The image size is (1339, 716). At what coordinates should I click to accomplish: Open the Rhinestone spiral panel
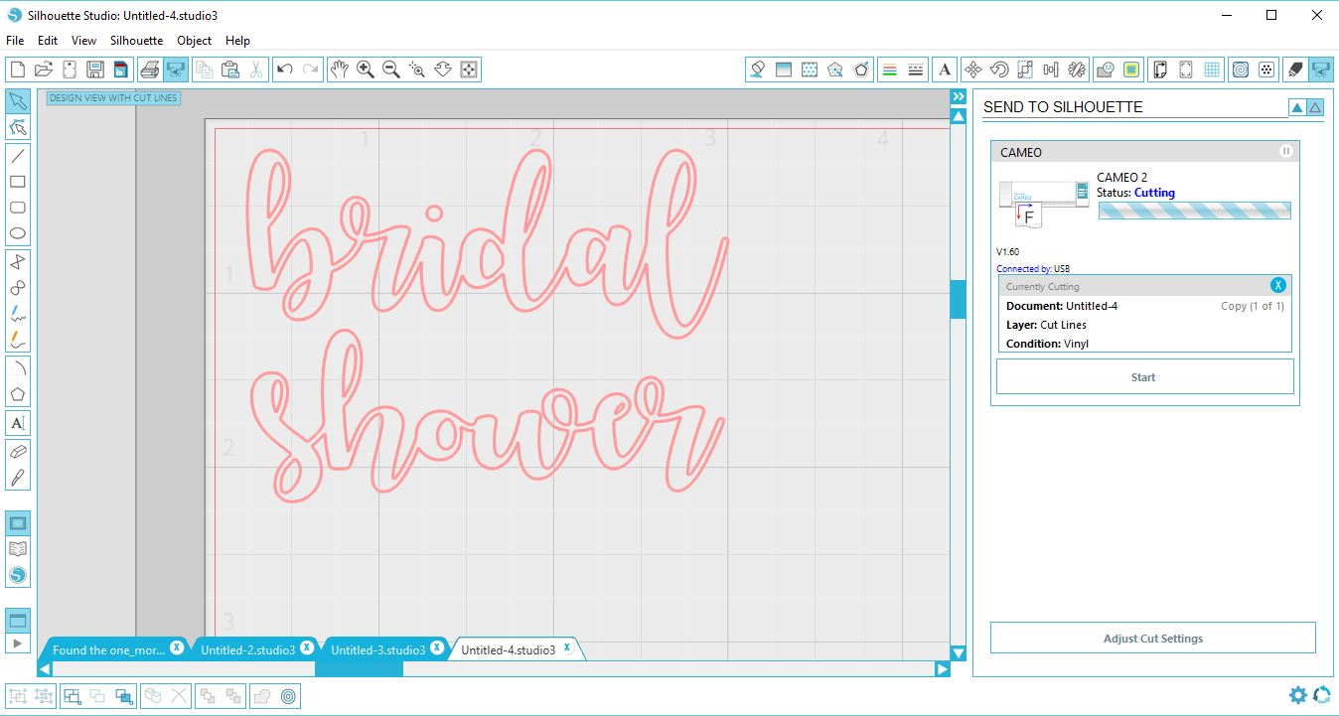[1241, 70]
